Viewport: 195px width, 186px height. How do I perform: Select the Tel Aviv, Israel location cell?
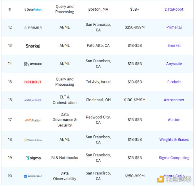coord(98,82)
